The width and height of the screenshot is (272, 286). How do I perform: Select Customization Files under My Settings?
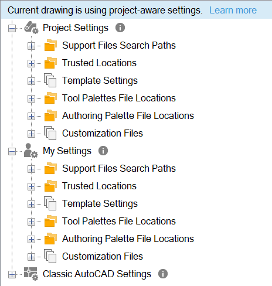[x=103, y=256]
